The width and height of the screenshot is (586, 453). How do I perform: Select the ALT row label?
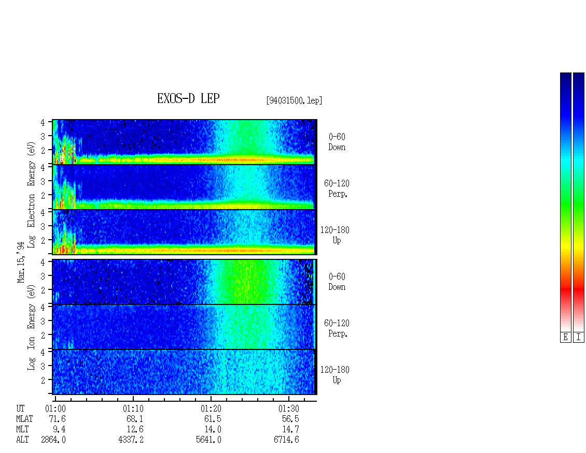[x=22, y=440]
